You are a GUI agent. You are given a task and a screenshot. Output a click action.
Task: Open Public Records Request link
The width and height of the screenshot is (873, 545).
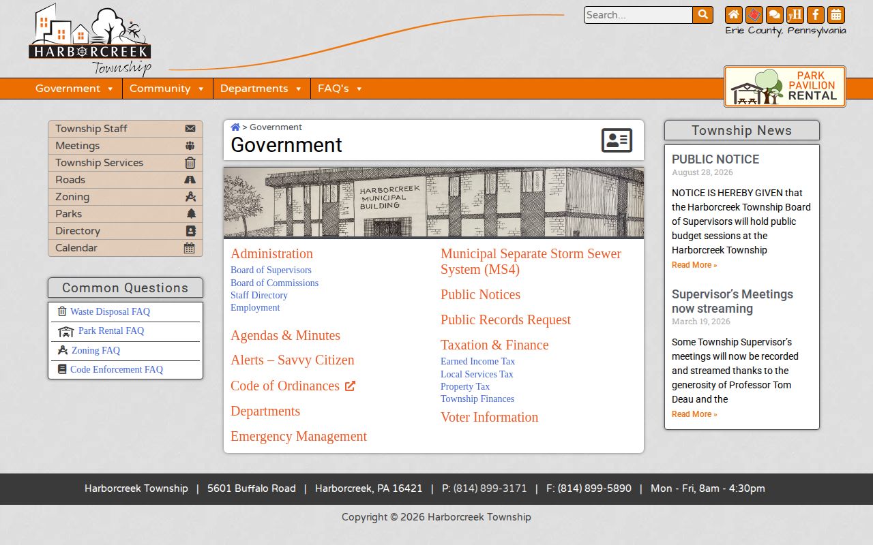(505, 320)
